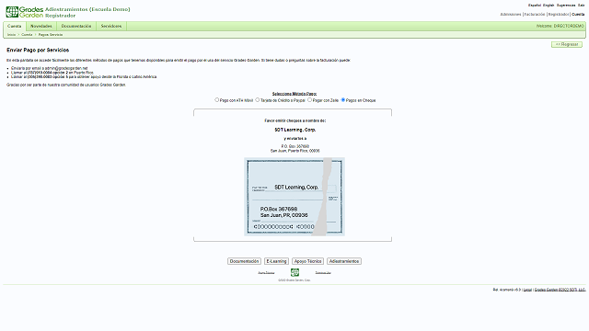Screen dimensions: 589x331
Task: Click the small green Grades Garden footer logo
Action: point(294,272)
